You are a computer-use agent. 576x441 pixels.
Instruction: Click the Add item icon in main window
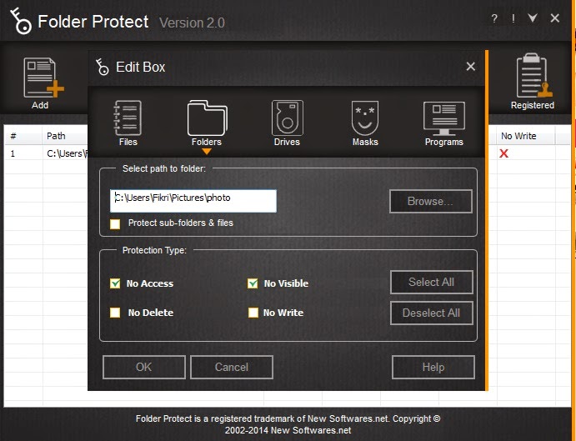click(43, 78)
